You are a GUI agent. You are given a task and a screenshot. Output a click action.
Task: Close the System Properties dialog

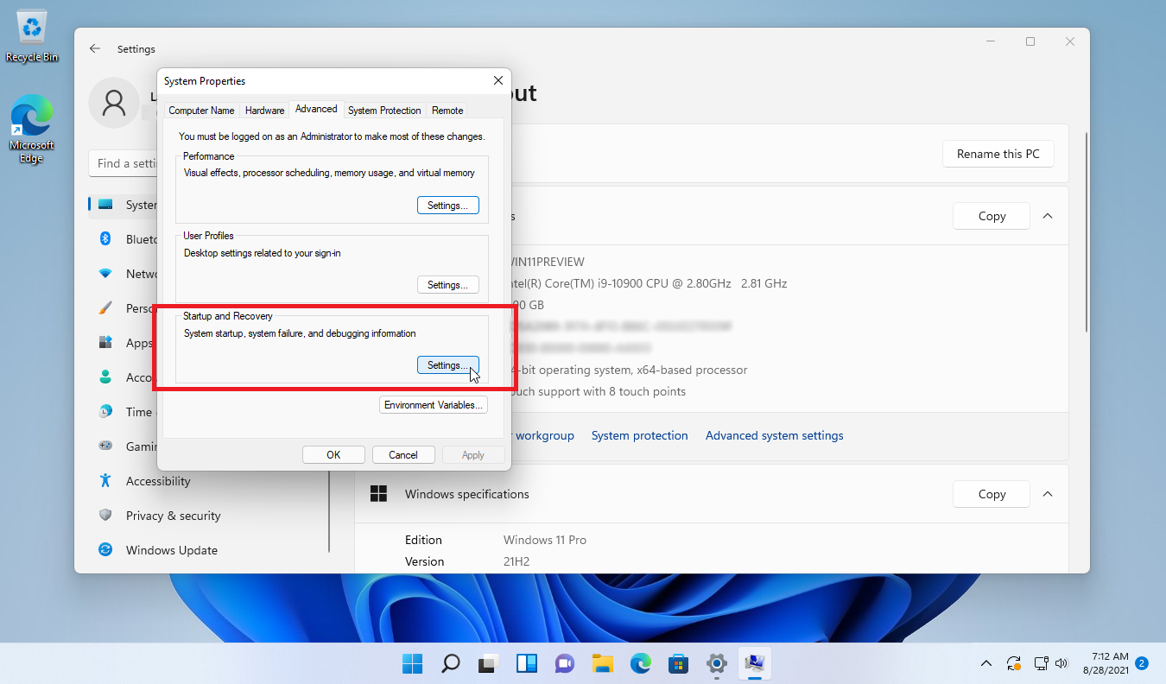498,80
